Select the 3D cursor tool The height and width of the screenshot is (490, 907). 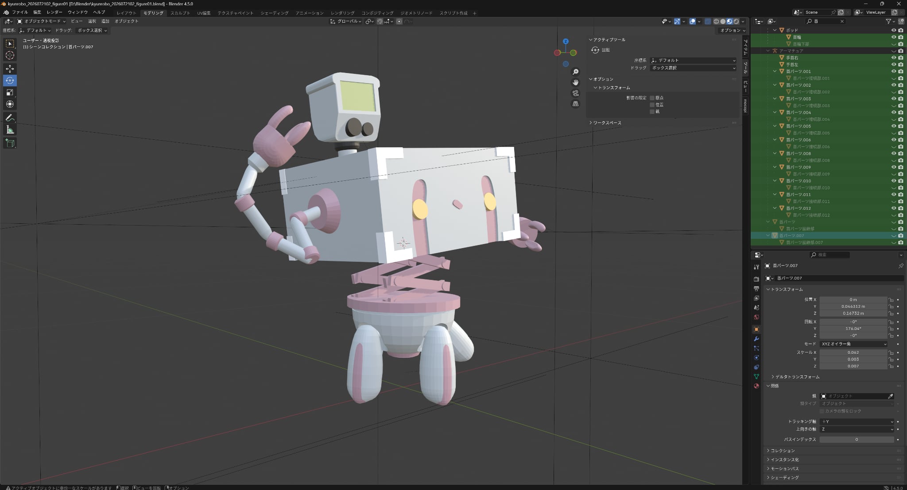pos(10,55)
